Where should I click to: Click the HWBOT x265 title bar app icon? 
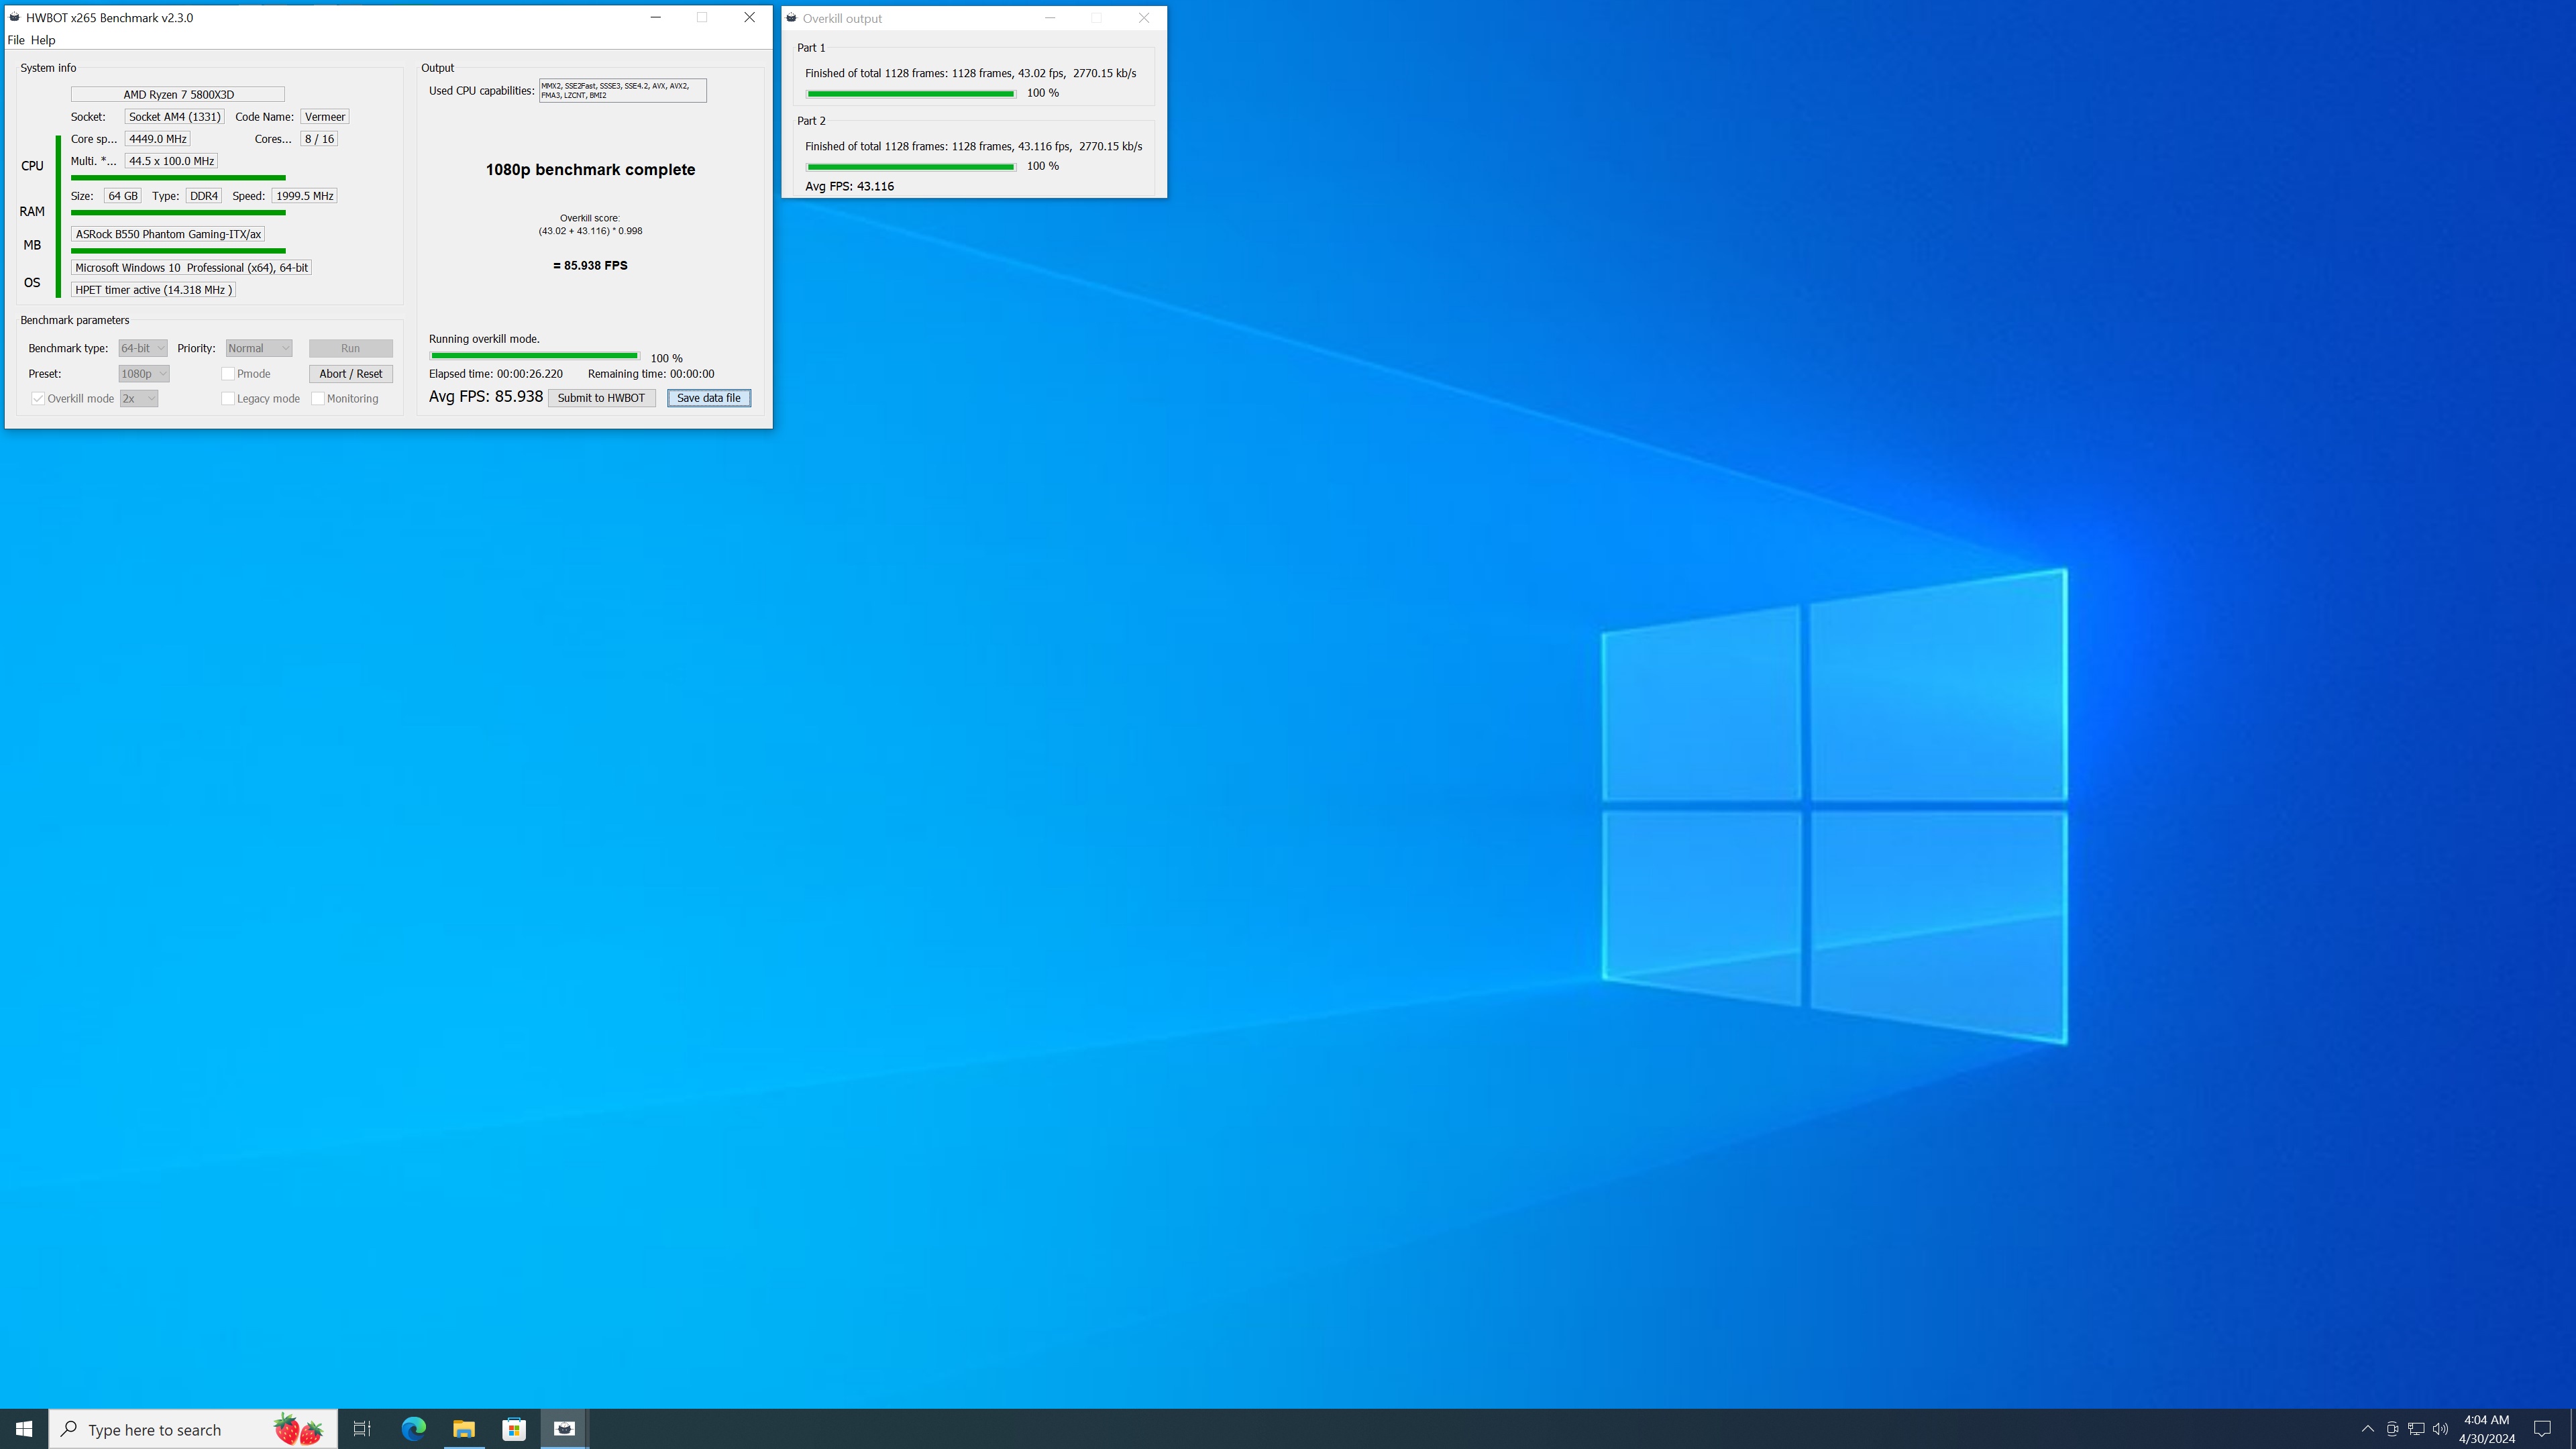[x=15, y=17]
